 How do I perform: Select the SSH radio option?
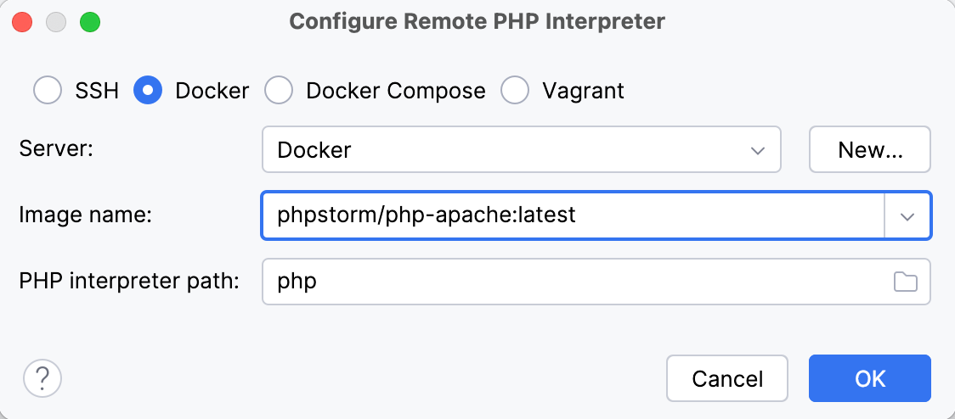point(48,90)
